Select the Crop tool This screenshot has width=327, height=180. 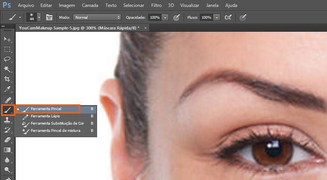pyautogui.click(x=8, y=79)
